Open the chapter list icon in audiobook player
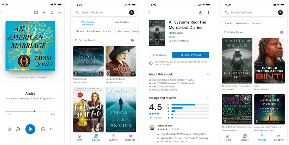The image size is (289, 145). [44, 12]
